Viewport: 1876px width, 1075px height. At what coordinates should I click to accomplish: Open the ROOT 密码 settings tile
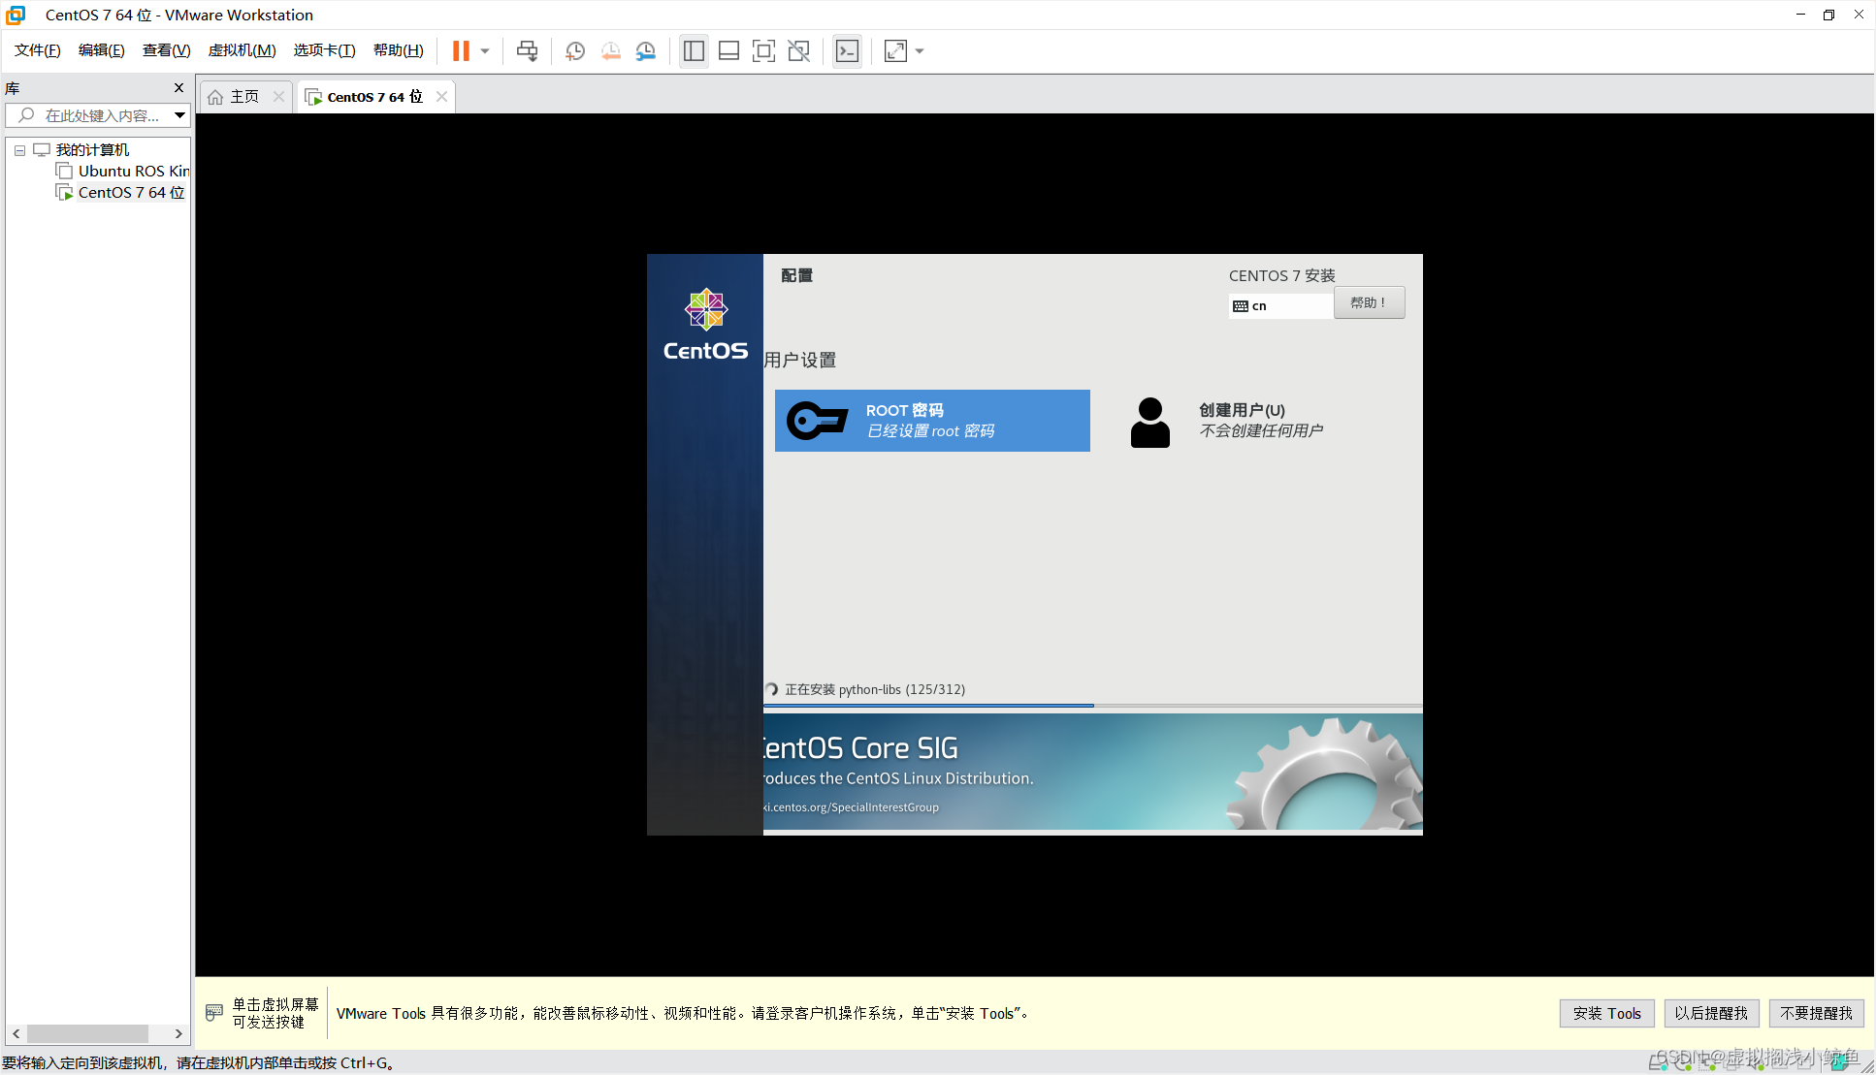click(x=932, y=421)
